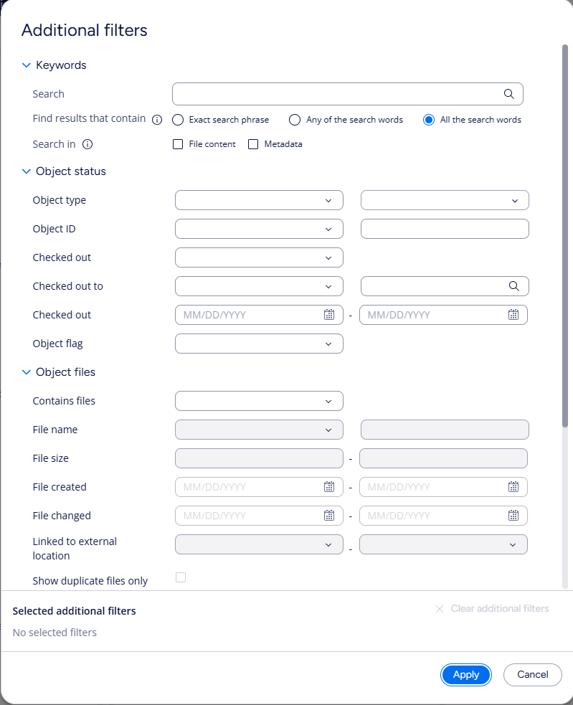Open calendar for File created start date
Screen dimensions: 573x705
click(329, 487)
